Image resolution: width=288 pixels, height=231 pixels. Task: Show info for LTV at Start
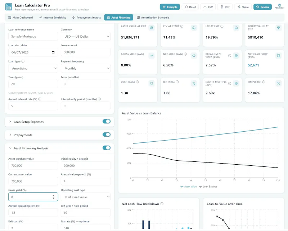coord(182,26)
